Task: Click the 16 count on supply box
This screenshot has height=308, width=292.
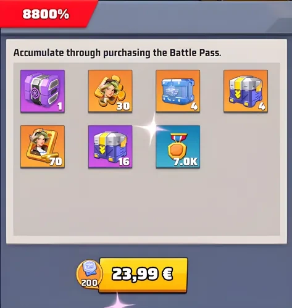Action: [x=124, y=162]
